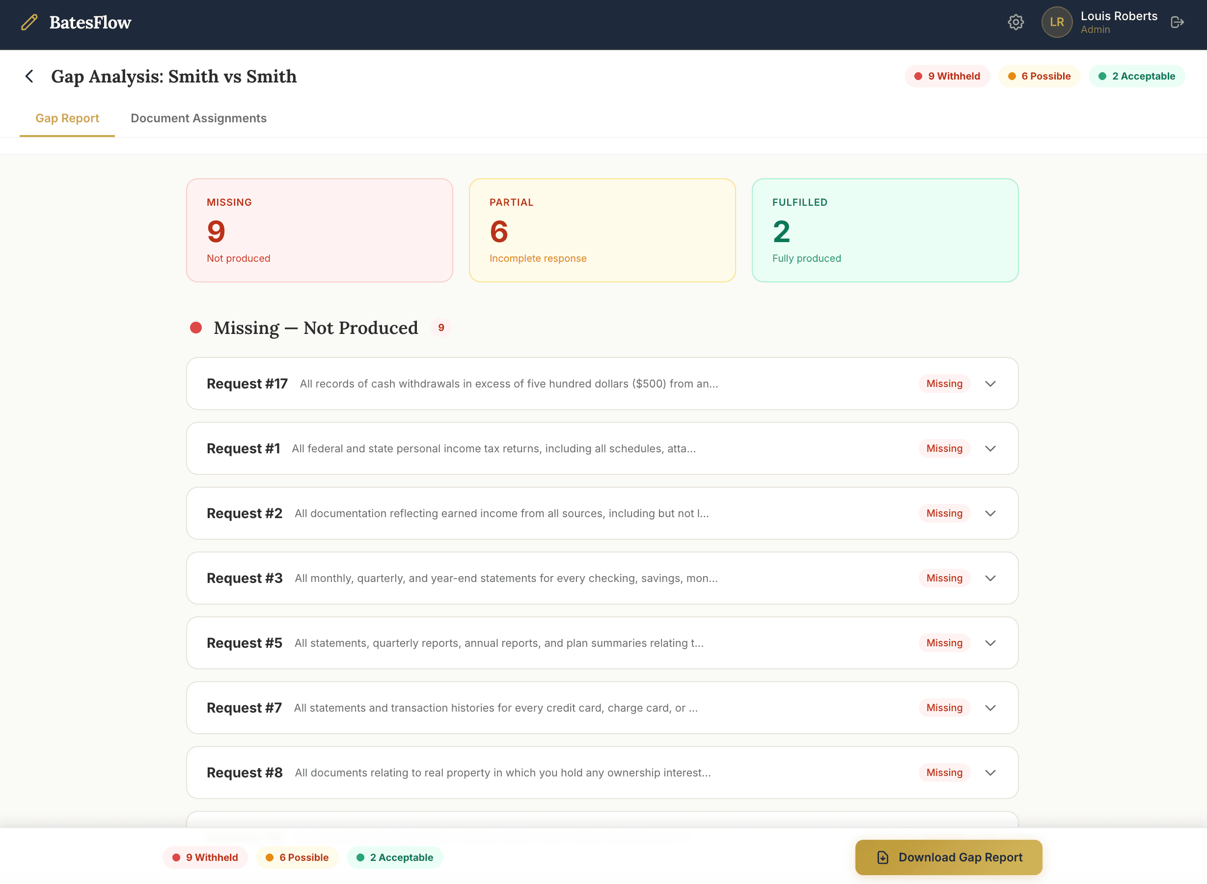Screen dimensions: 1207x884
Task: Select the Gap Report tab
Action: [67, 118]
